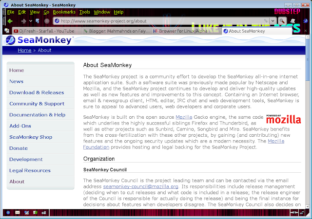
Task: Click the vertical scrollbar thumb
Action: pos(308,60)
